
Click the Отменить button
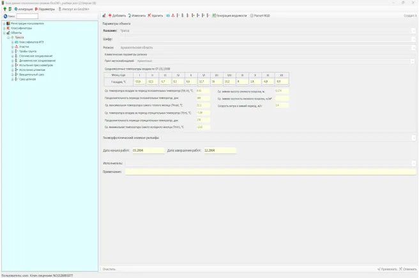[408, 268]
